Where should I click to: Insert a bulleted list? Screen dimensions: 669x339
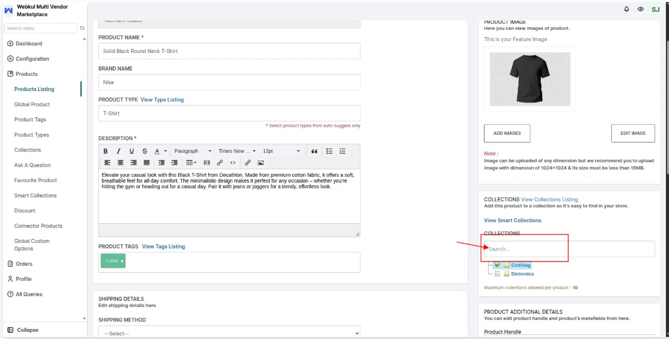(x=329, y=151)
